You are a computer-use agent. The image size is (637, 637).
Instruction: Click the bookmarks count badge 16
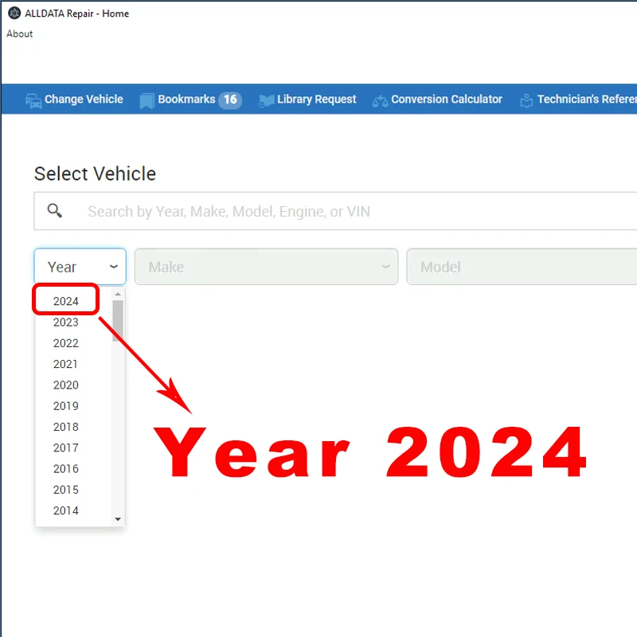click(x=230, y=100)
